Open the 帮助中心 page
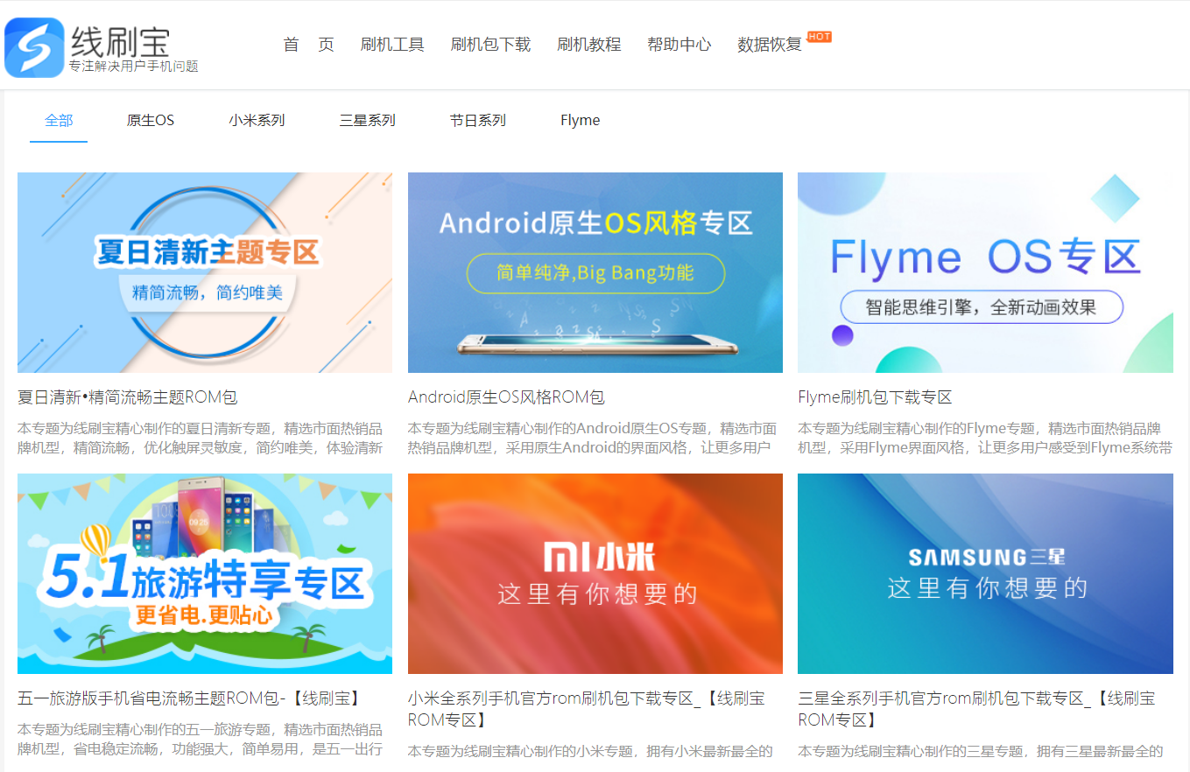Image resolution: width=1190 pixels, height=772 pixels. point(679,45)
